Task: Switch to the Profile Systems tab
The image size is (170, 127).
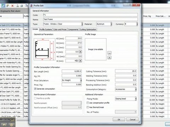Action: (x=46, y=29)
